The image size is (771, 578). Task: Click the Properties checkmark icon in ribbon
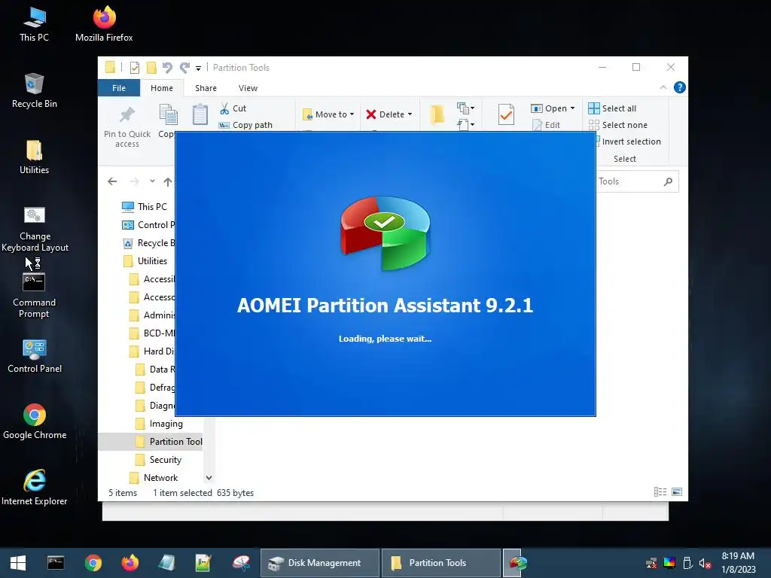[506, 114]
